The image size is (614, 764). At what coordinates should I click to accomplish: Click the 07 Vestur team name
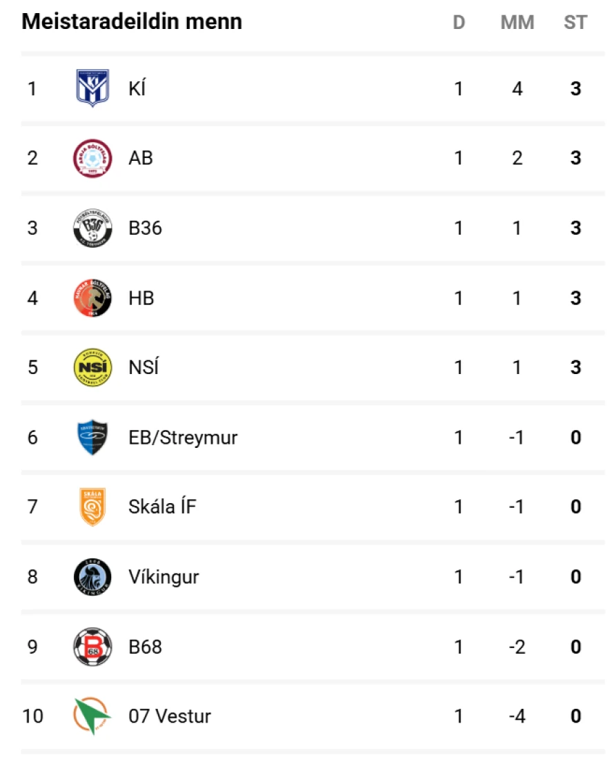tap(170, 716)
